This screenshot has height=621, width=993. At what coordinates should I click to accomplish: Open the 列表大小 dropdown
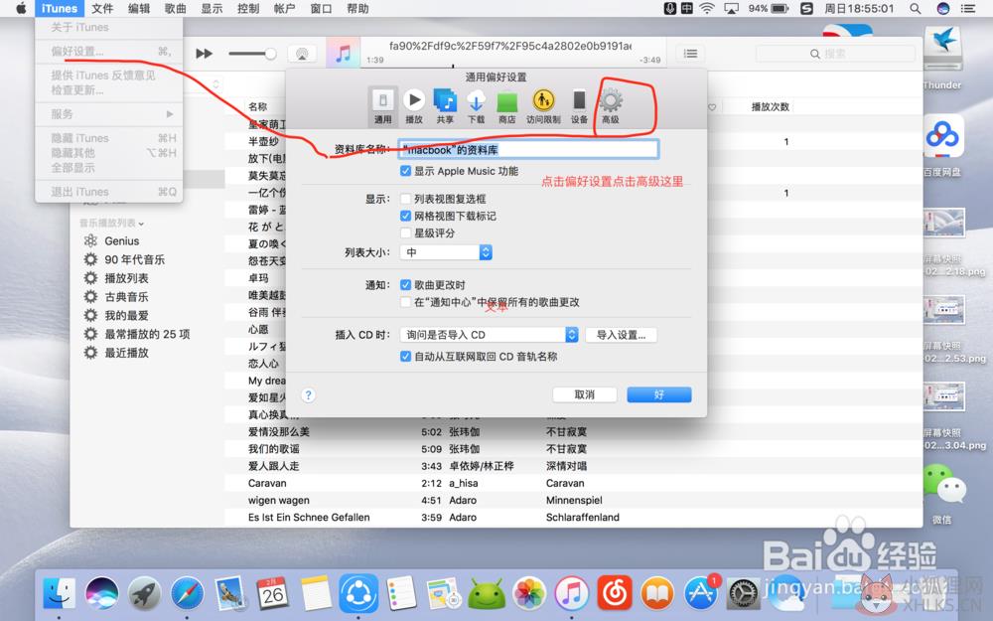click(446, 252)
